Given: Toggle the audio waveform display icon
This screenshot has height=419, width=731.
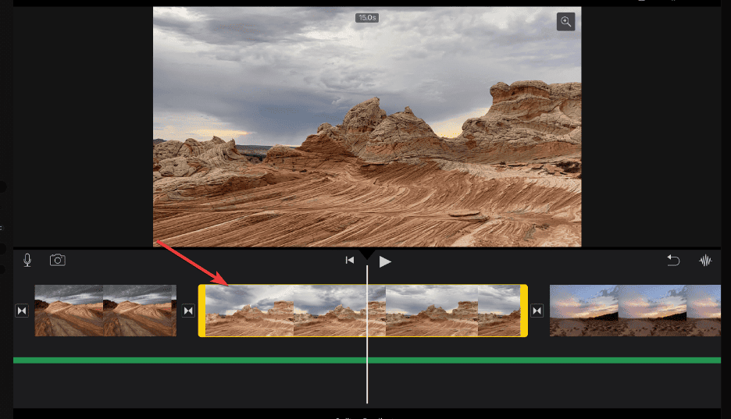Looking at the screenshot, I should coord(706,261).
